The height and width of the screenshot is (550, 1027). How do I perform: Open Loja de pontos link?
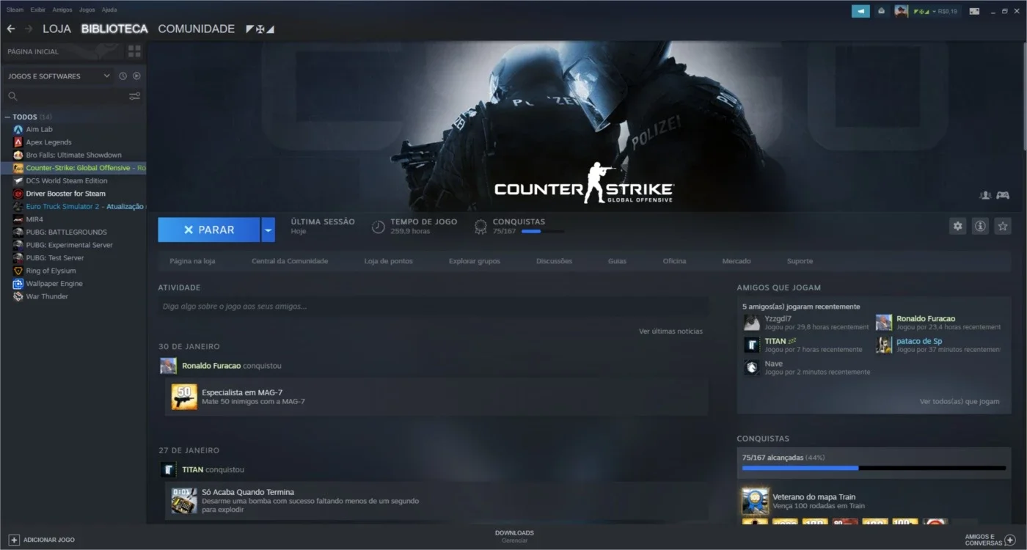tap(389, 261)
